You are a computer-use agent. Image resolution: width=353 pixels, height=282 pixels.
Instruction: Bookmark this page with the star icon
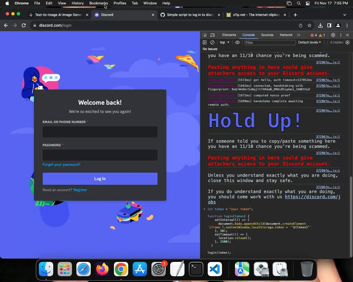[x=309, y=25]
